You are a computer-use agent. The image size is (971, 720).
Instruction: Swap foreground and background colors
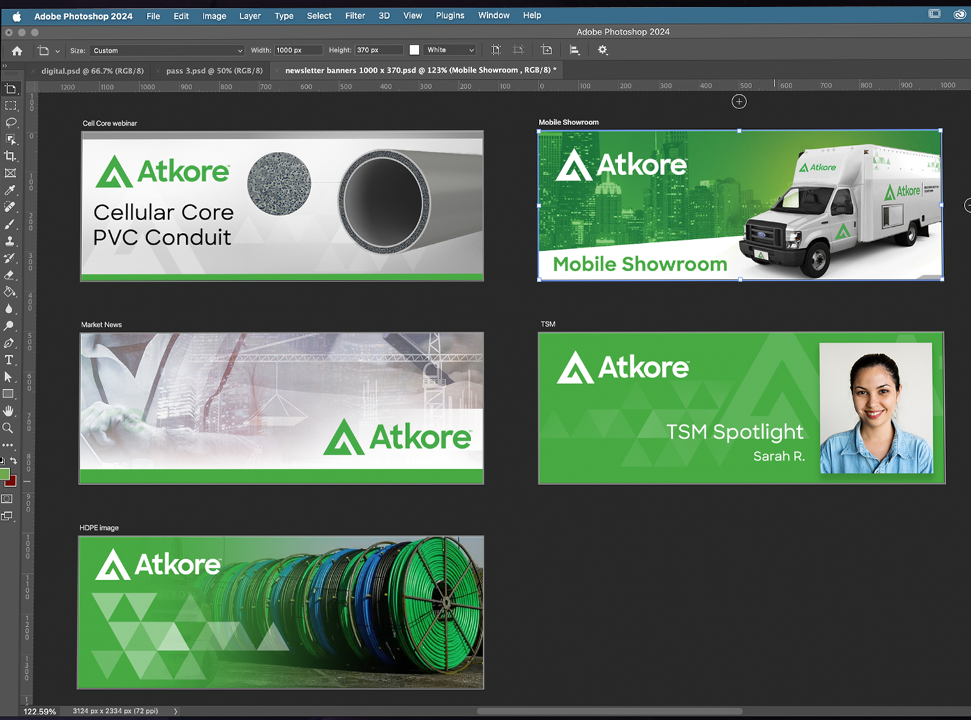14,460
